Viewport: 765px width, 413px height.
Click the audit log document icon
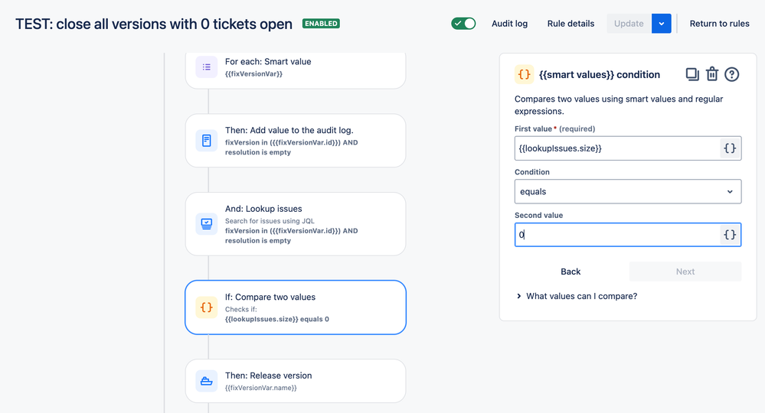pos(207,141)
